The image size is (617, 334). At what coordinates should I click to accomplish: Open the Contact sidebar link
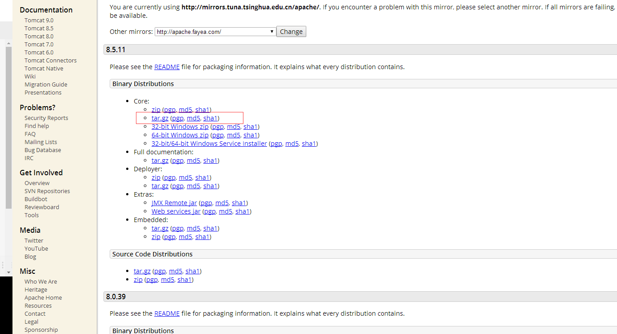(35, 314)
